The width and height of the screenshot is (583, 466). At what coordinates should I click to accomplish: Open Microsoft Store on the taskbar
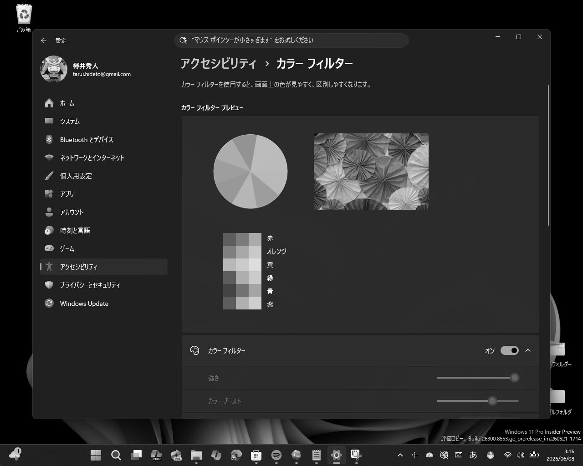pyautogui.click(x=256, y=455)
